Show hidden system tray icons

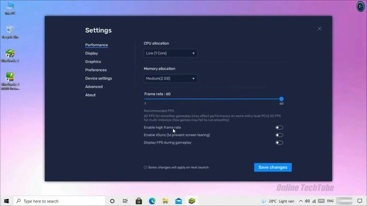300,201
